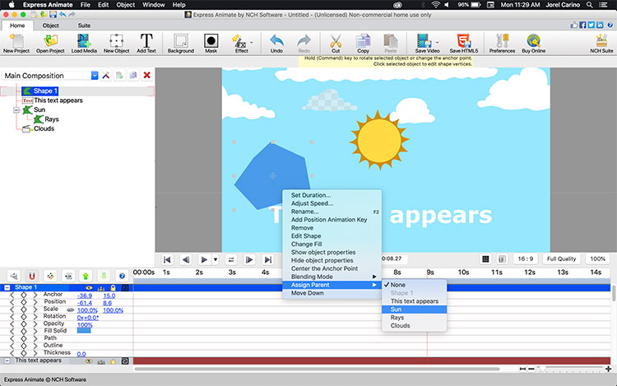Click the motion path icon in timeline toolbar
This screenshot has width=617, height=386.
click(50, 276)
